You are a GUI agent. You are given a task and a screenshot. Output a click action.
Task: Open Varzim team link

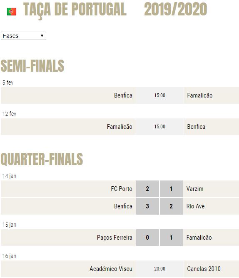(x=195, y=189)
